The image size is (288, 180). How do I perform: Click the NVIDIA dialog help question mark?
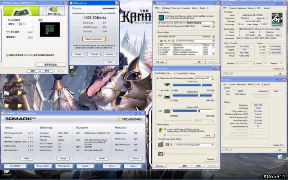click(x=62, y=3)
